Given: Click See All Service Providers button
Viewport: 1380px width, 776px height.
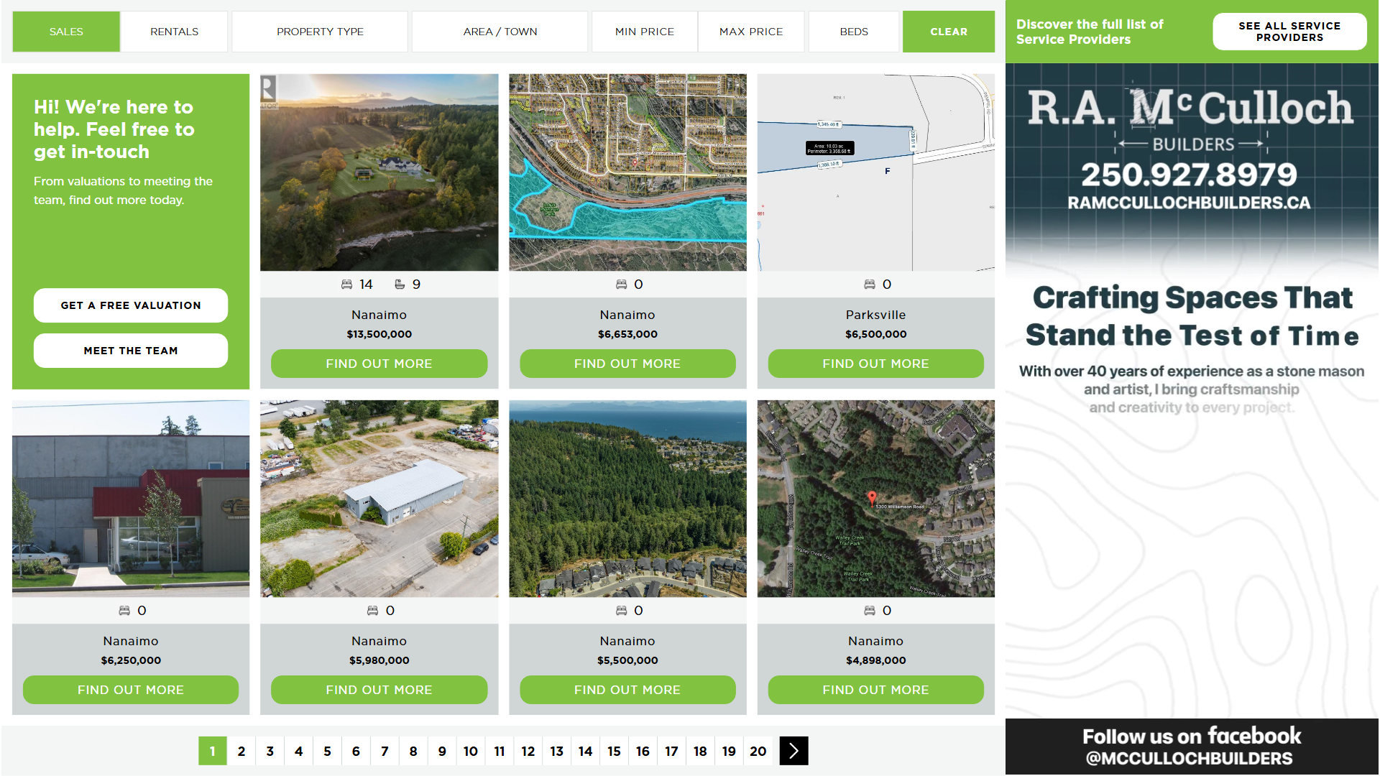Looking at the screenshot, I should pos(1289,32).
